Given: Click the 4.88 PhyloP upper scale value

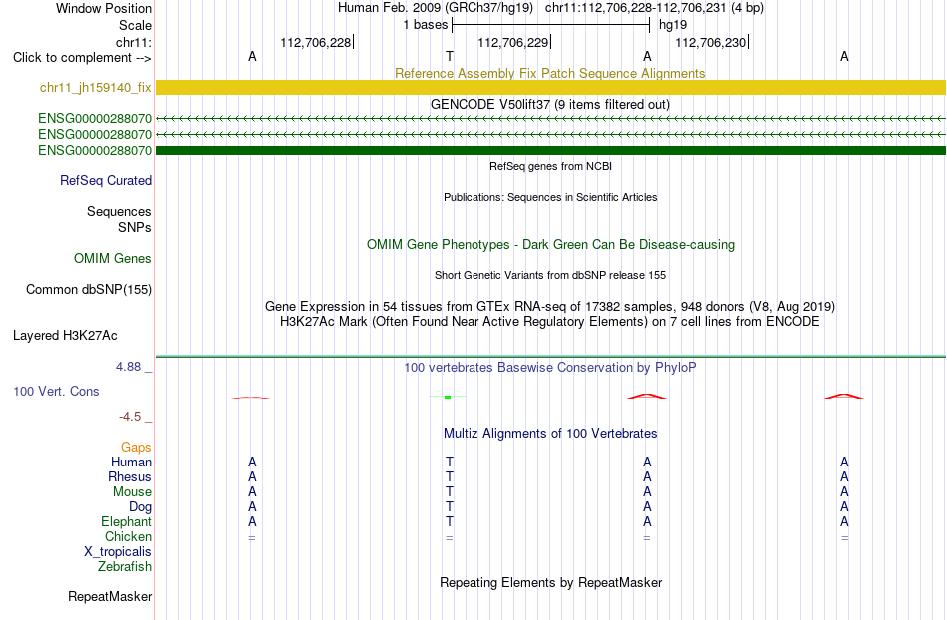Looking at the screenshot, I should pos(129,367).
